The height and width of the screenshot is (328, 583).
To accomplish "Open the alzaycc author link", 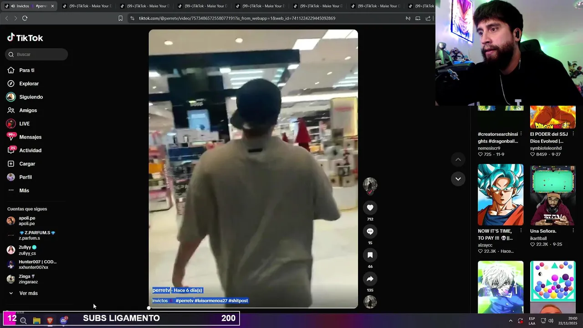I will (485, 245).
